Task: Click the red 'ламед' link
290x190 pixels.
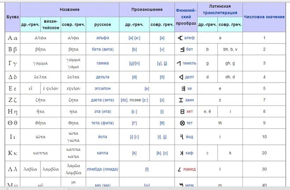Action: point(189,169)
